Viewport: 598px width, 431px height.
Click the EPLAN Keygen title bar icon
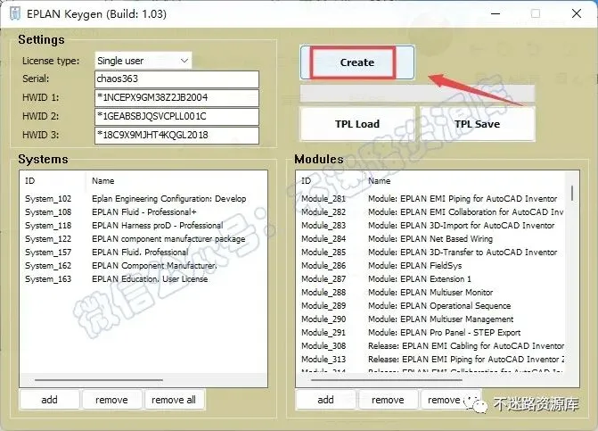coord(15,13)
